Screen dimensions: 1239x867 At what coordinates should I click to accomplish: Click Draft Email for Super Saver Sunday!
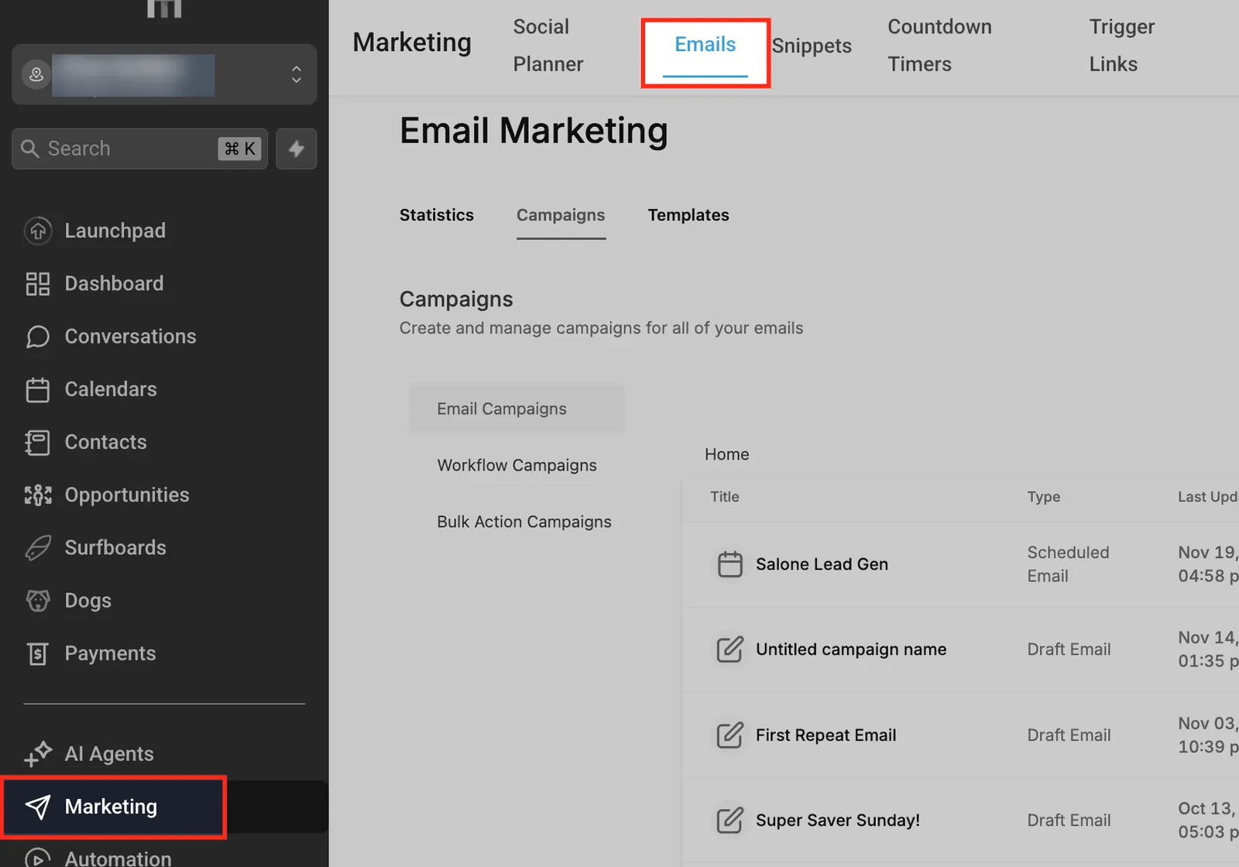[x=1069, y=821]
